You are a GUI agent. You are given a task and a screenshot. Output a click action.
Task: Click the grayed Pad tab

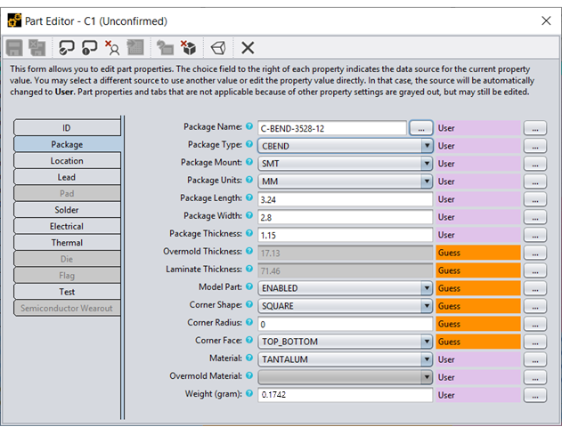(x=67, y=194)
